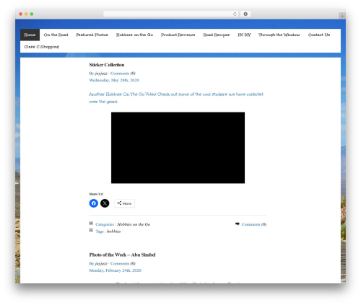The image size is (361, 305).
Task: Click the Wednesday, May 20th, 2020 date
Action: click(114, 80)
